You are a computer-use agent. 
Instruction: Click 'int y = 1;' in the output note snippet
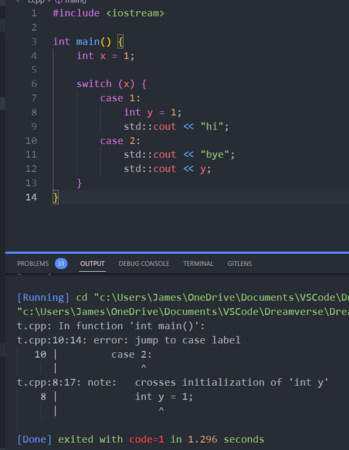pyautogui.click(x=164, y=397)
